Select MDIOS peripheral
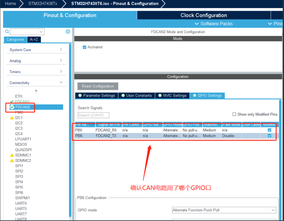The width and height of the screenshot is (284, 221). [x=21, y=144]
